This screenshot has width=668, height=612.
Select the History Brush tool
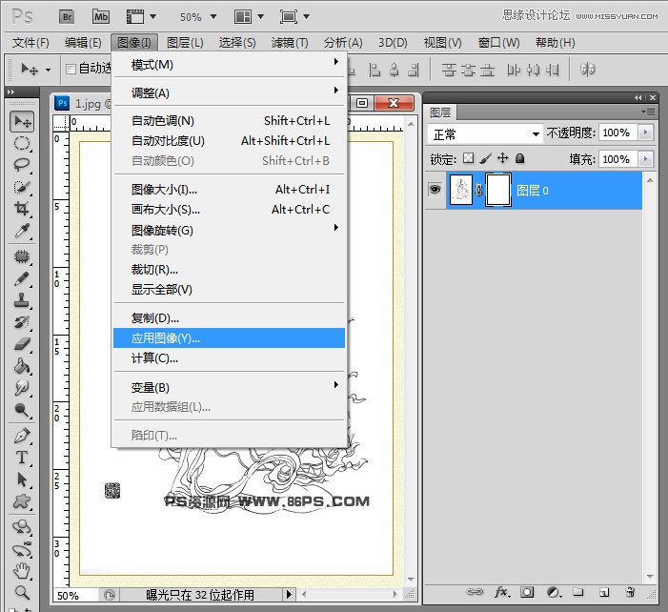tap(22, 322)
